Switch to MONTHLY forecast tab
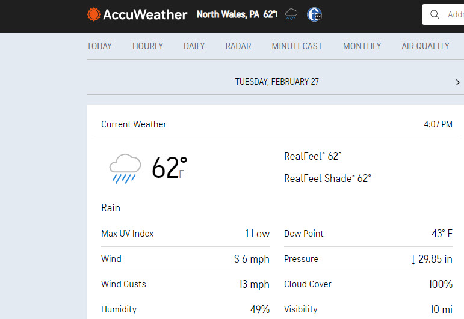 tap(362, 46)
